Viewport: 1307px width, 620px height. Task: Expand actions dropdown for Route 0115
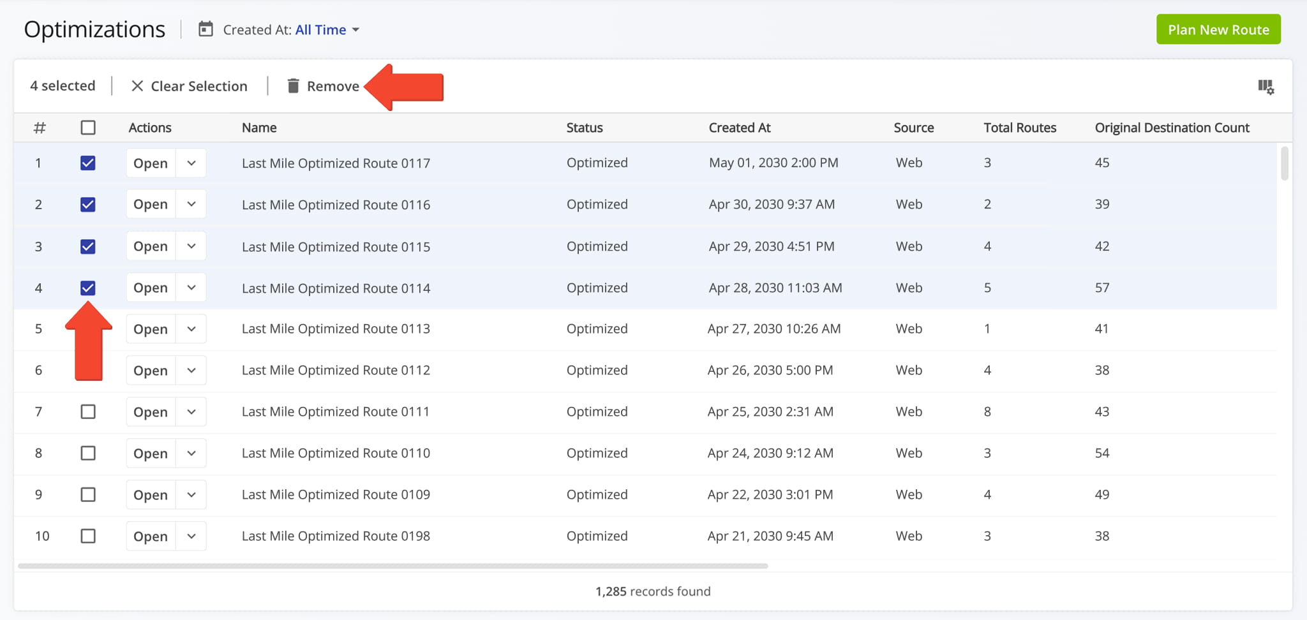tap(191, 246)
